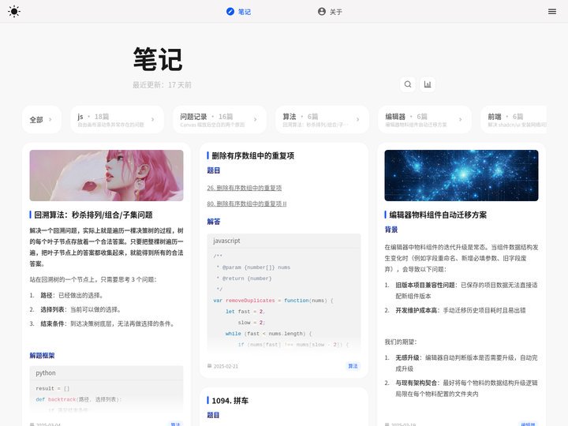This screenshot has height=426, width=568.
Task: Click list item 选择列表:当前可以做的选择
Action: point(81,309)
